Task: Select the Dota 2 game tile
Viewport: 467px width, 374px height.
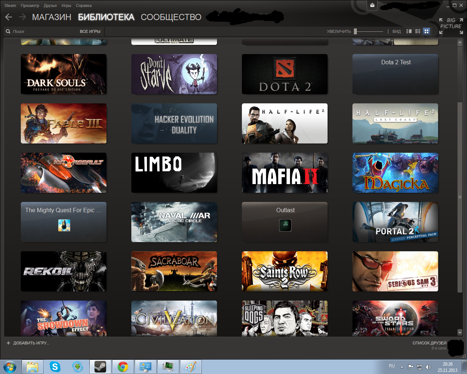Action: pos(285,74)
